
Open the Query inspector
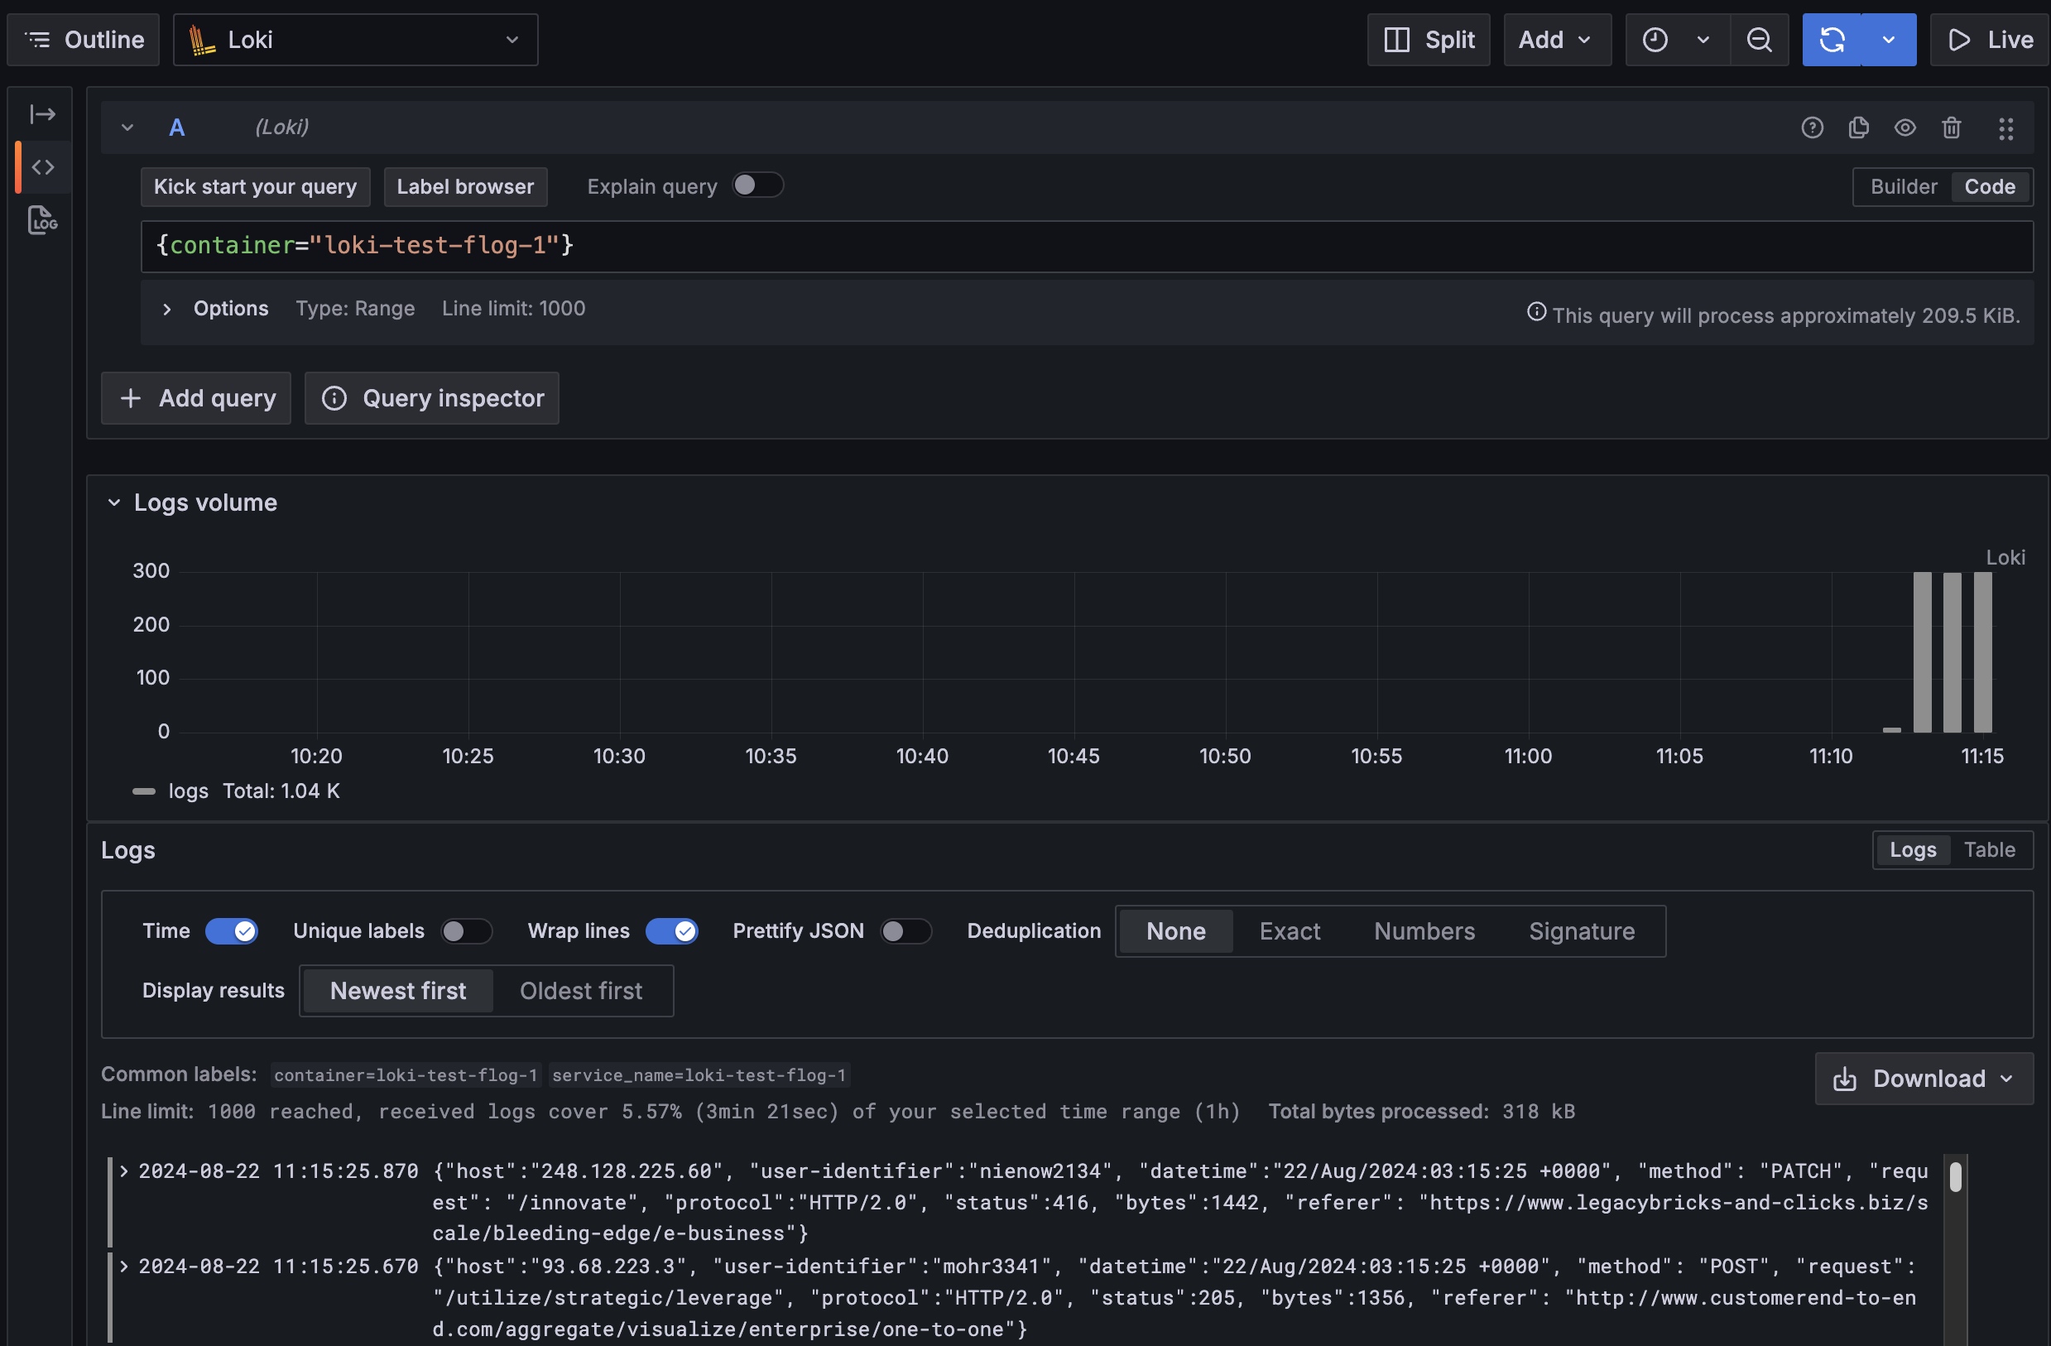(432, 398)
